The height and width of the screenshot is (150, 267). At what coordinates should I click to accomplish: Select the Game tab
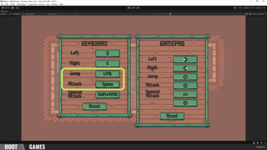point(5,11)
